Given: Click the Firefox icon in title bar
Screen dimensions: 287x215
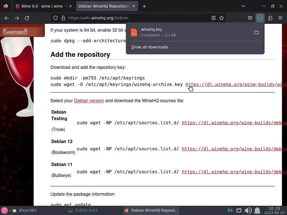Looking at the screenshot, I should 6,6.
